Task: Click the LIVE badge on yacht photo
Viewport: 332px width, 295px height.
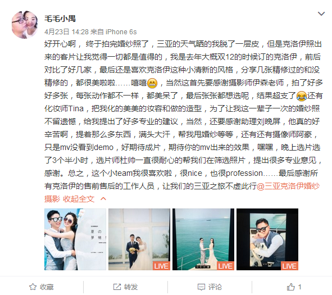Action: [225, 266]
